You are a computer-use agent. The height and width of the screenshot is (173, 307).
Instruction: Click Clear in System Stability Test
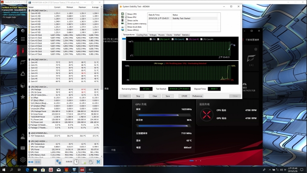(x=155, y=96)
